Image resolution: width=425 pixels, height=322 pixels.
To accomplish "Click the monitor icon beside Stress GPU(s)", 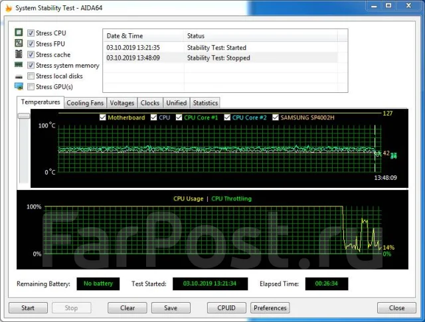I will [19, 86].
